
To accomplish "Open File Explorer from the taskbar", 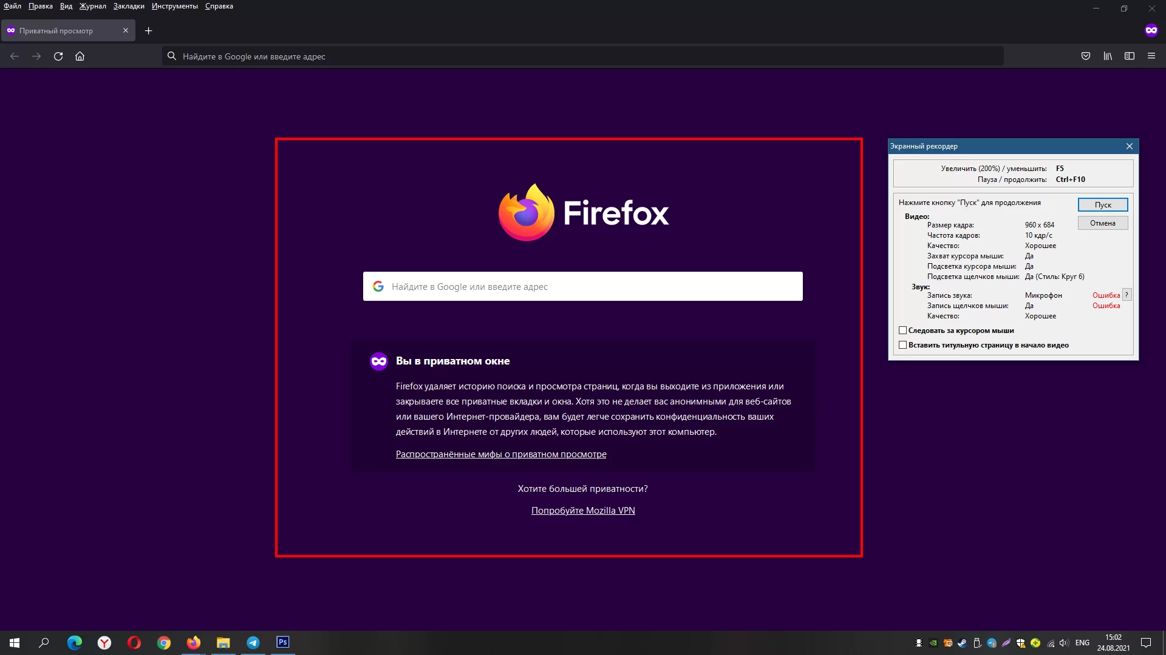I will tap(223, 643).
